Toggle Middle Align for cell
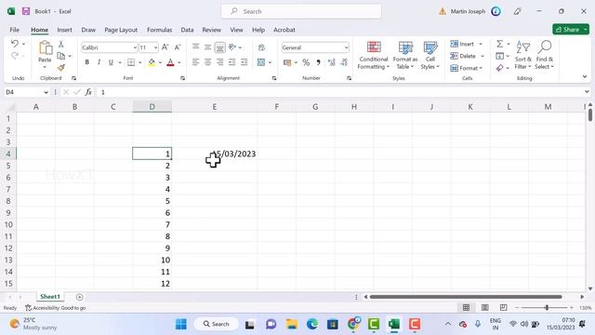 [x=207, y=47]
